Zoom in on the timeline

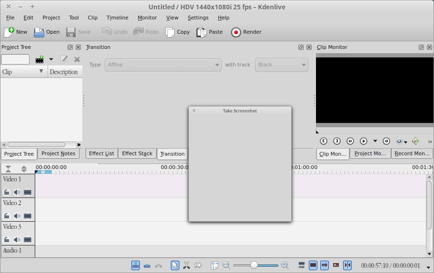[285, 265]
